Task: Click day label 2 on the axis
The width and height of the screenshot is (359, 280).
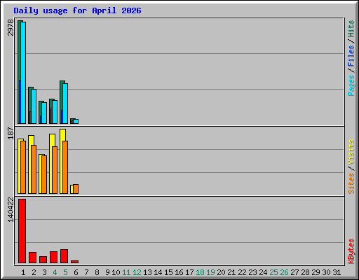Action: point(34,272)
